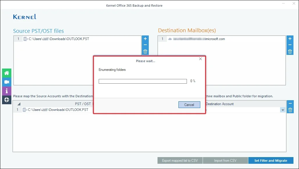This screenshot has width=299, height=169.
Task: Delete all mappings with mapping table trash icon
Action: [290, 110]
